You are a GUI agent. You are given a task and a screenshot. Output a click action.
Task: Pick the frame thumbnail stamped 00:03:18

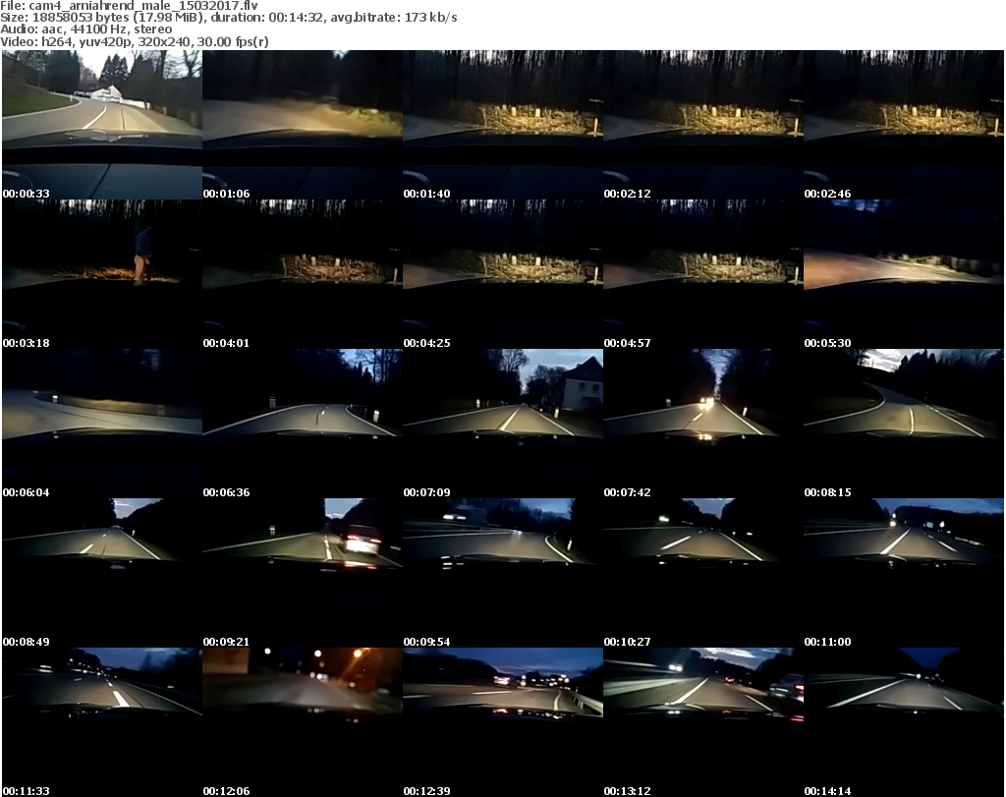coord(102,274)
